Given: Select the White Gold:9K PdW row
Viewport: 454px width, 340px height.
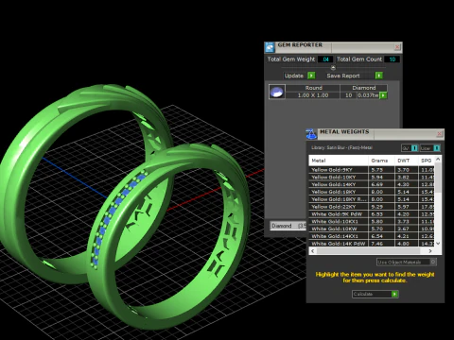Looking at the screenshot, I should 372,214.
